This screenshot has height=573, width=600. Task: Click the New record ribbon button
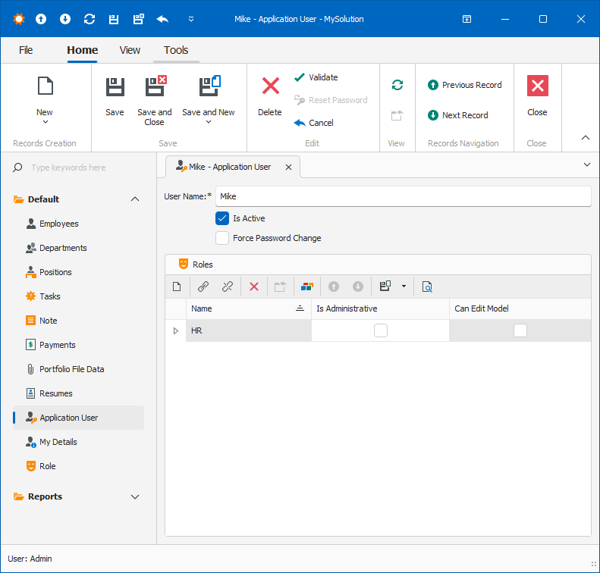coord(45,100)
